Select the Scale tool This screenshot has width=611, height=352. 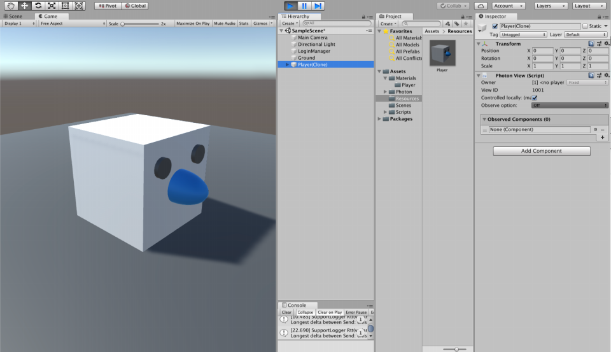(52, 6)
